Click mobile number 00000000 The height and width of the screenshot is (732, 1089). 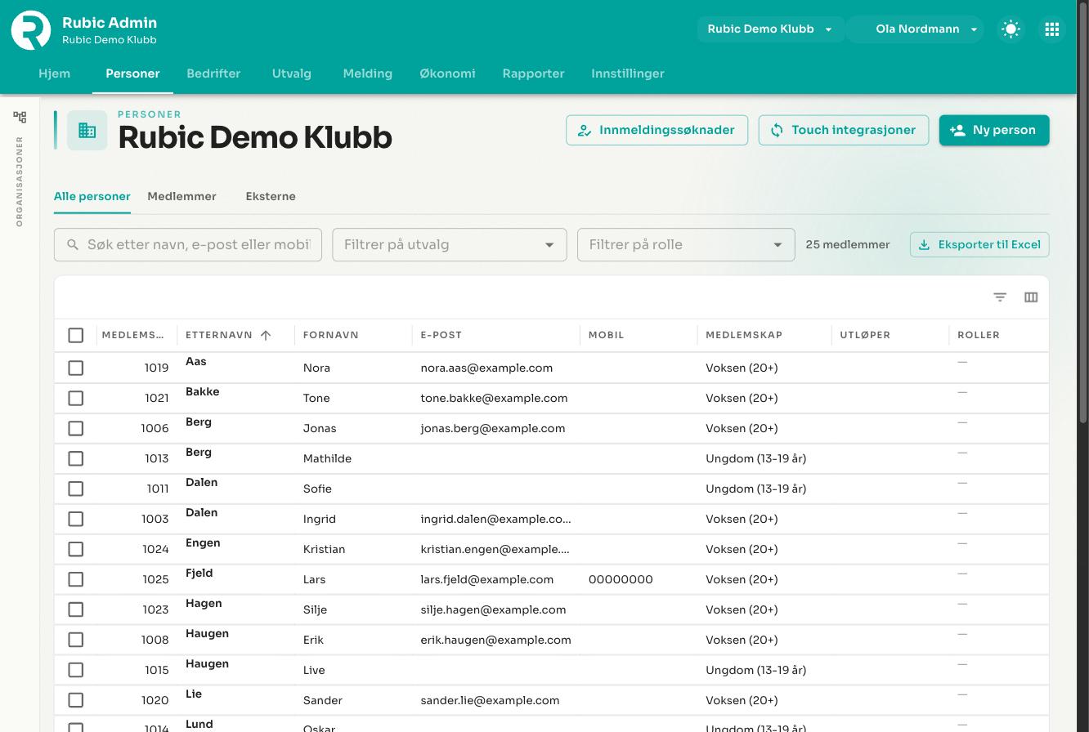tap(621, 579)
